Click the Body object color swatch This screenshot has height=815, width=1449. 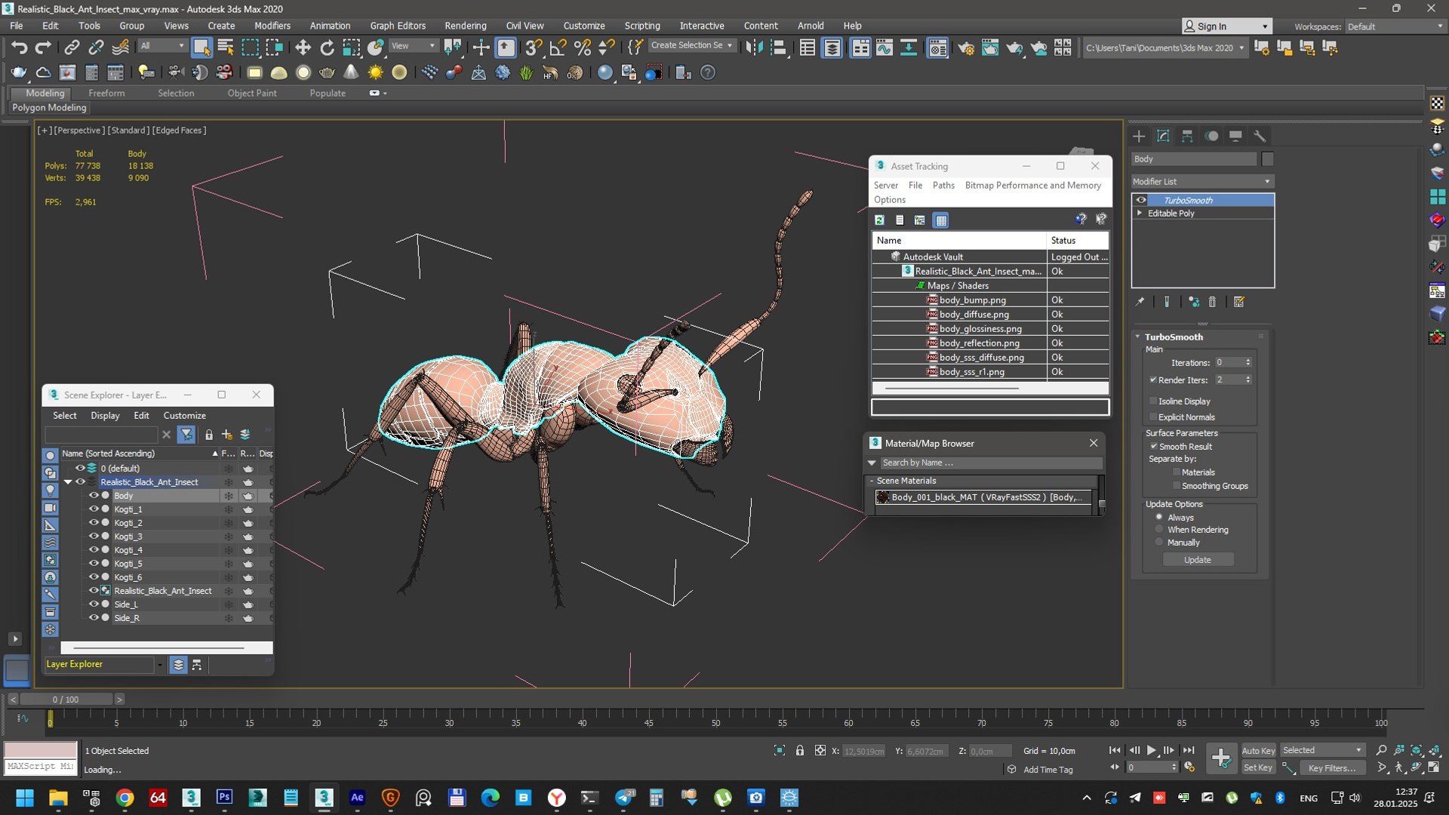(x=1267, y=159)
